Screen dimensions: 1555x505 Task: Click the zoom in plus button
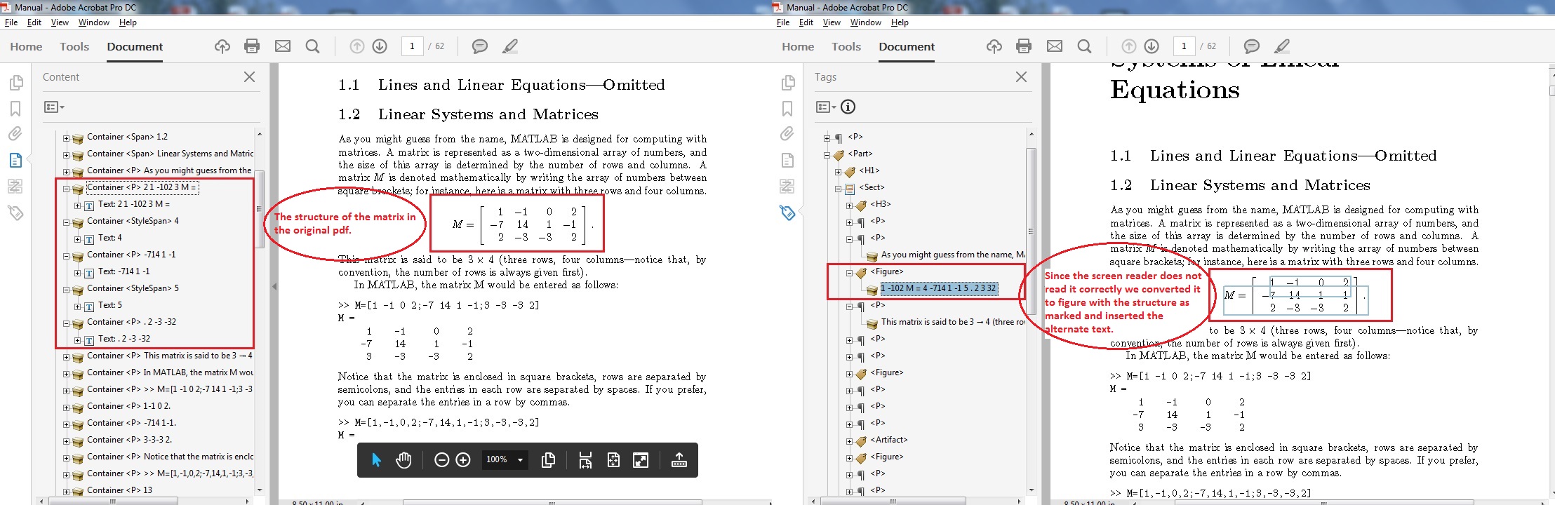point(463,460)
